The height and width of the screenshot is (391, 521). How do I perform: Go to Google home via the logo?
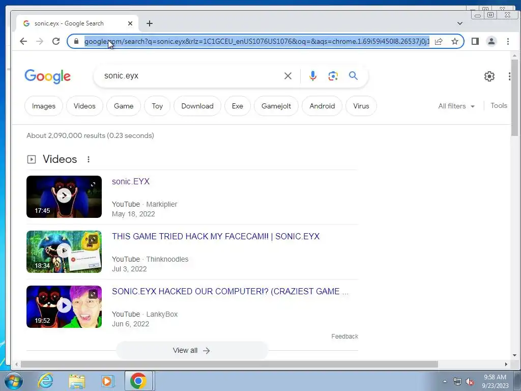(47, 76)
